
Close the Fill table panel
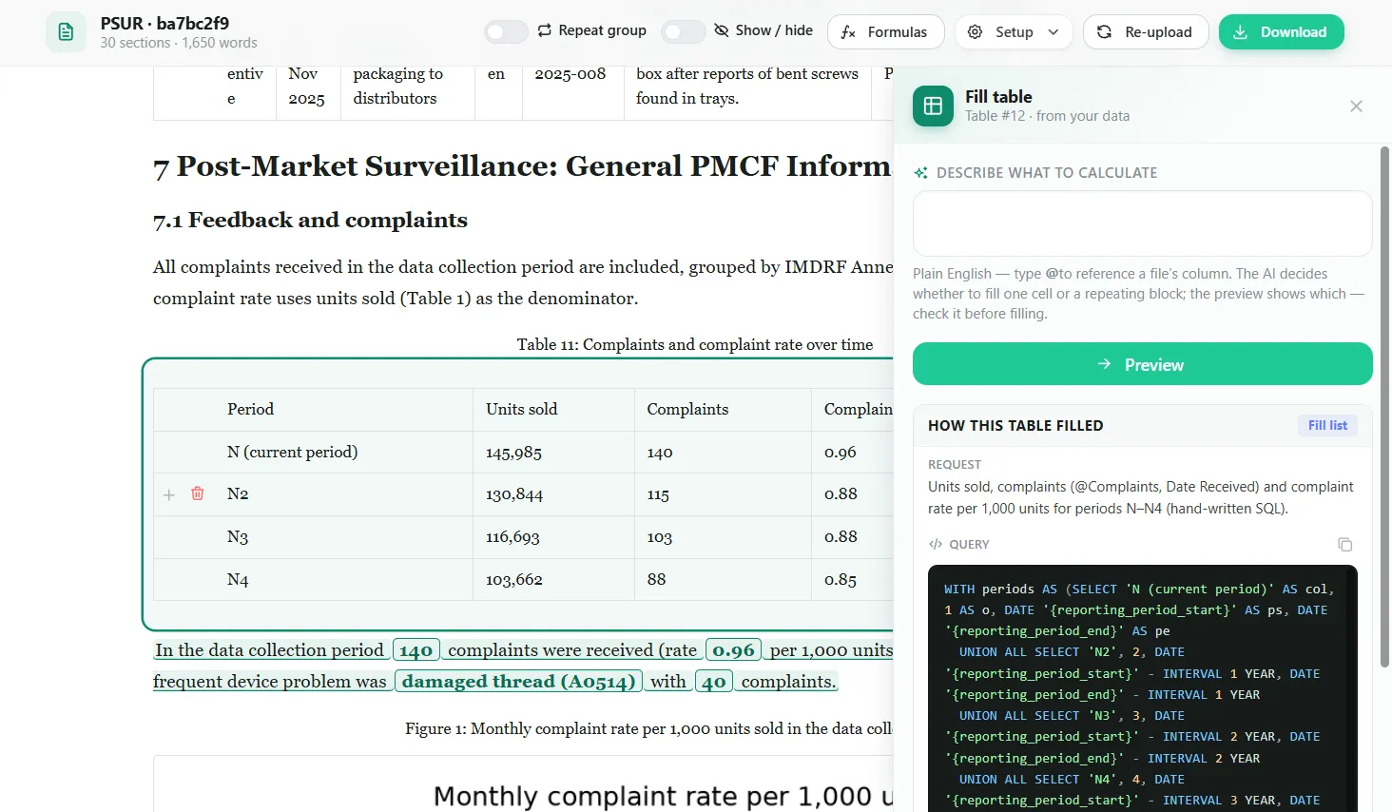(1356, 106)
